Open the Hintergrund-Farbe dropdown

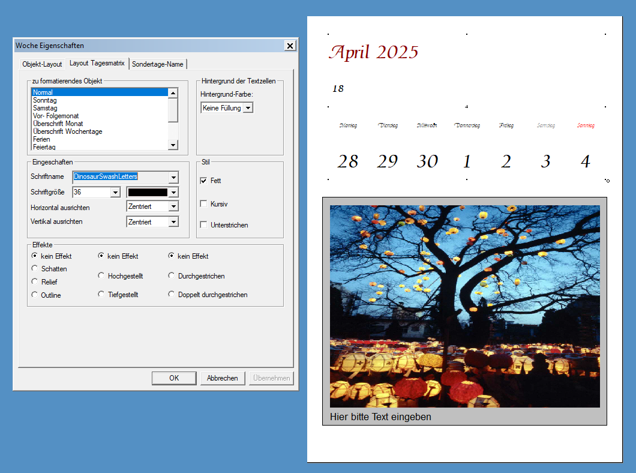pos(246,107)
